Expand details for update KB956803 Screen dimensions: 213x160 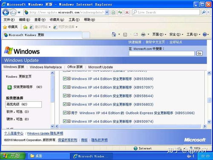click(69, 104)
